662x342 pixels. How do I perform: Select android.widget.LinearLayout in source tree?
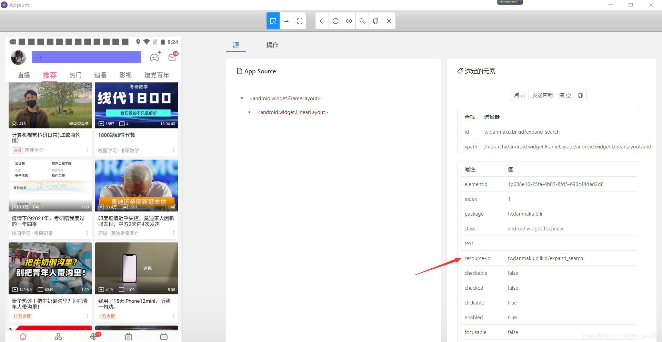pos(293,112)
